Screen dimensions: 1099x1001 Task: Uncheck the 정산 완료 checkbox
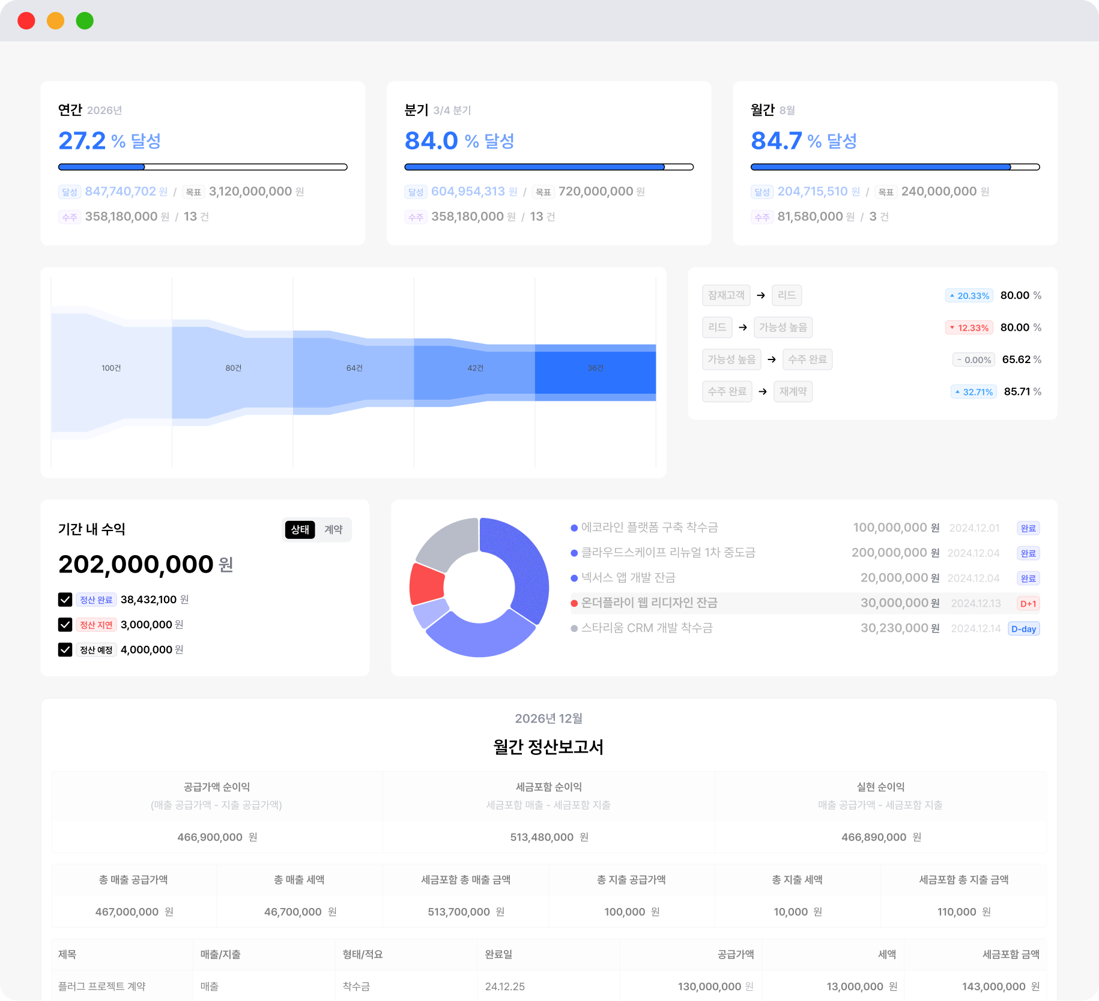[x=65, y=600]
